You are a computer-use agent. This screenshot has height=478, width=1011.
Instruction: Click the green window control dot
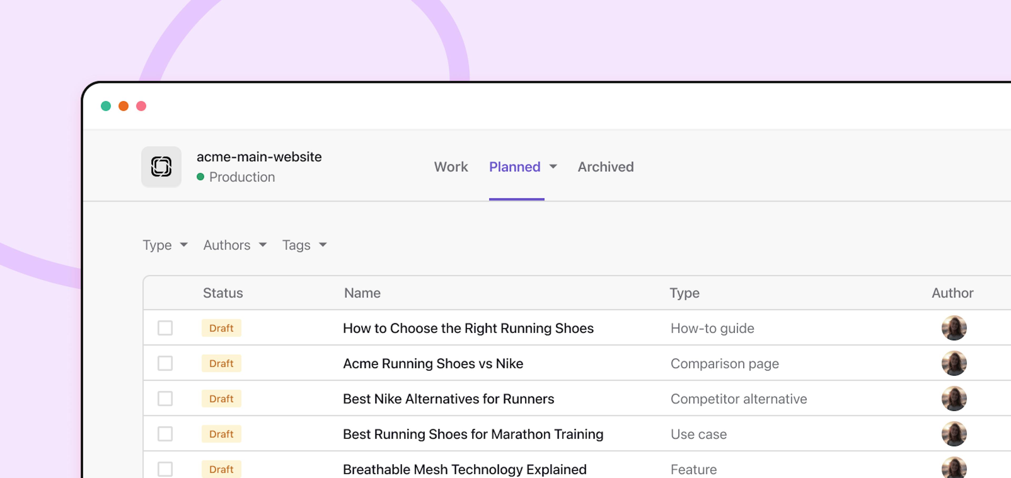click(106, 106)
